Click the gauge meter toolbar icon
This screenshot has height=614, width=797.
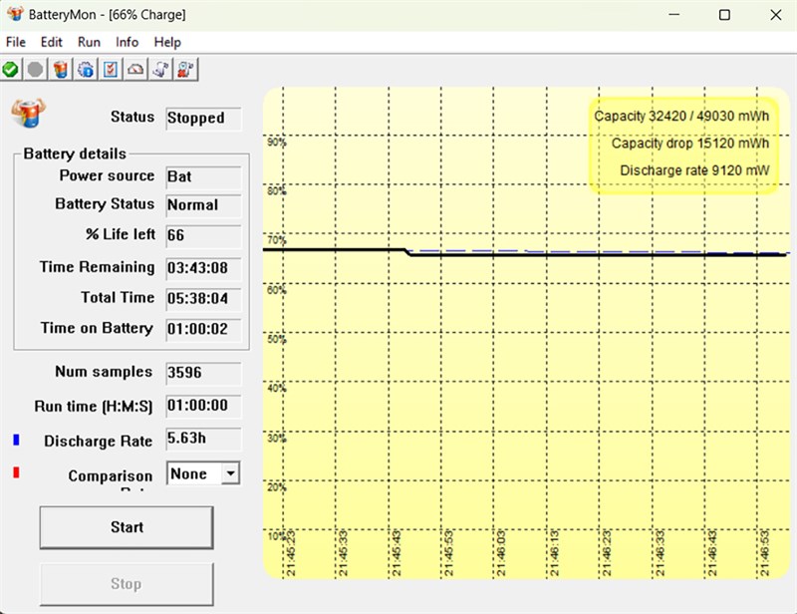[135, 69]
